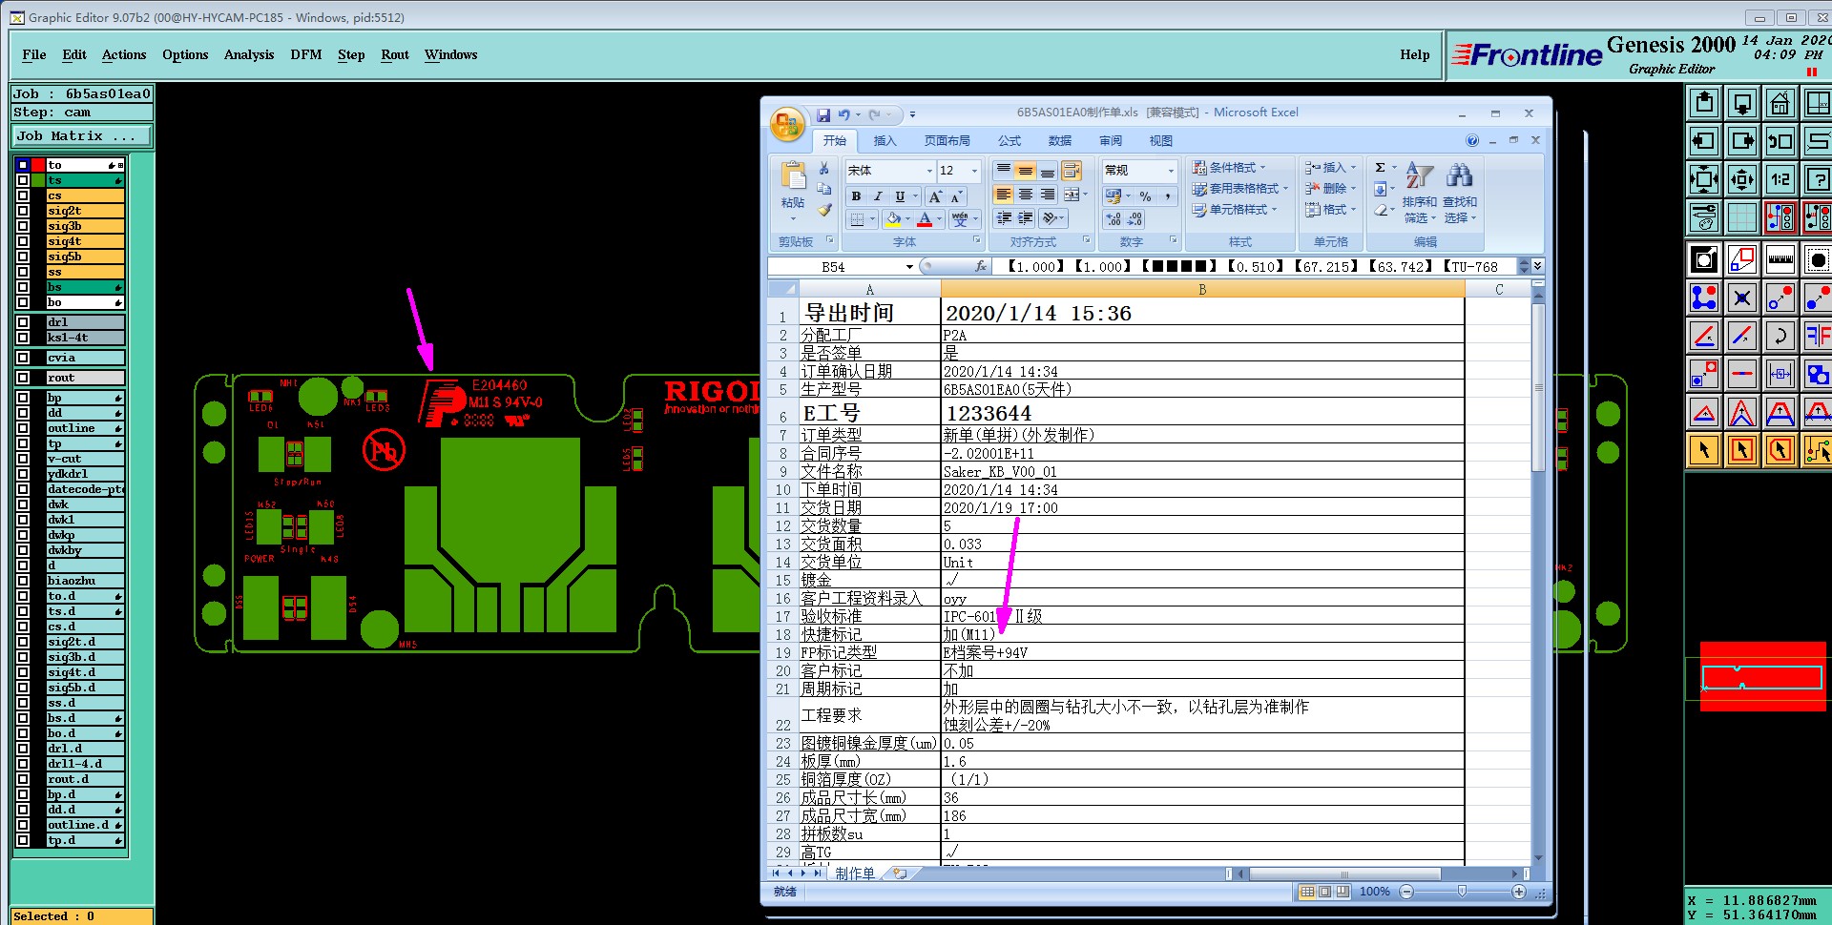Open the Quick Access Toolbar customize dropdown

click(912, 114)
